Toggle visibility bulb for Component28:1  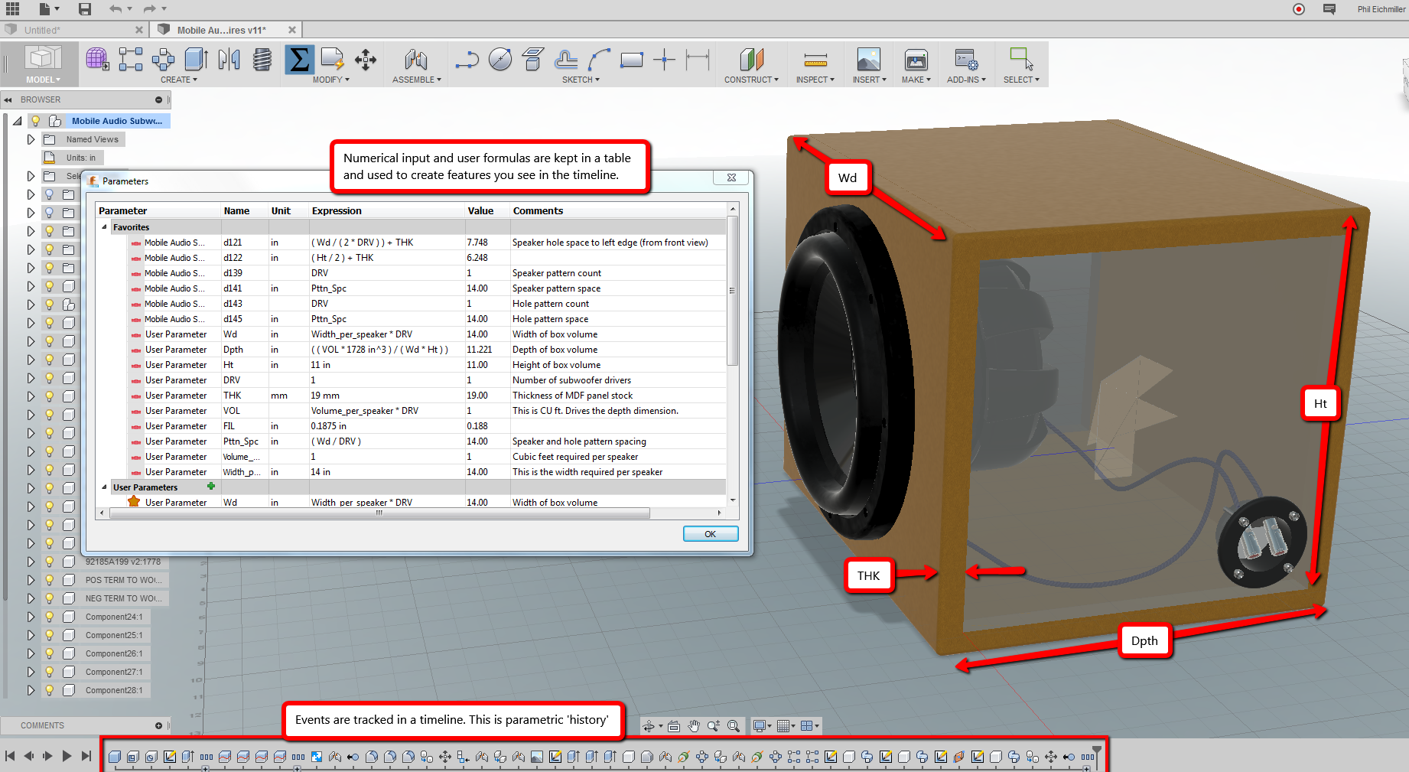tap(50, 690)
